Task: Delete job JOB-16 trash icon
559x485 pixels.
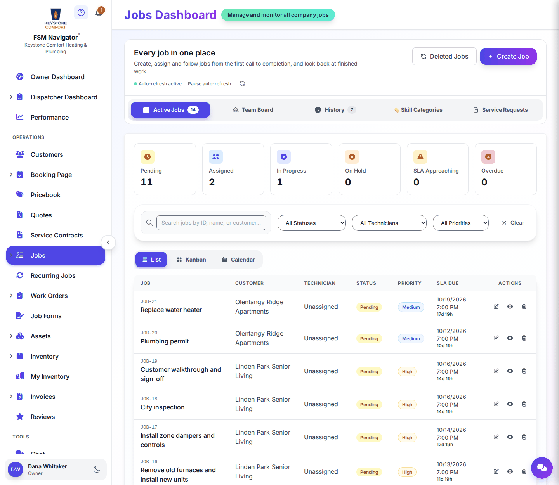Action: (524, 471)
